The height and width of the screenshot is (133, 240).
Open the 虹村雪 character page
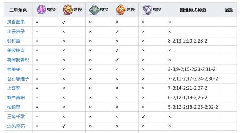point(14,41)
